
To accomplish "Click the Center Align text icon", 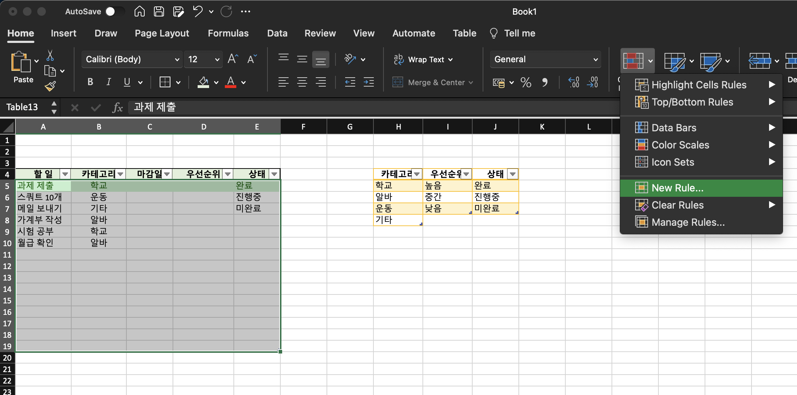I will 302,82.
